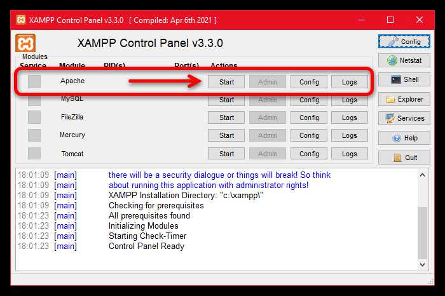
Task: Click the Tomcat Admin button
Action: (268, 154)
